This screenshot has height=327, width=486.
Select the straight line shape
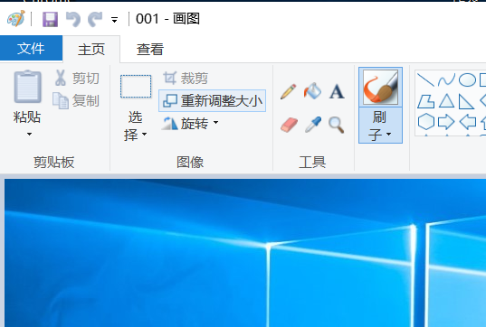(x=425, y=79)
